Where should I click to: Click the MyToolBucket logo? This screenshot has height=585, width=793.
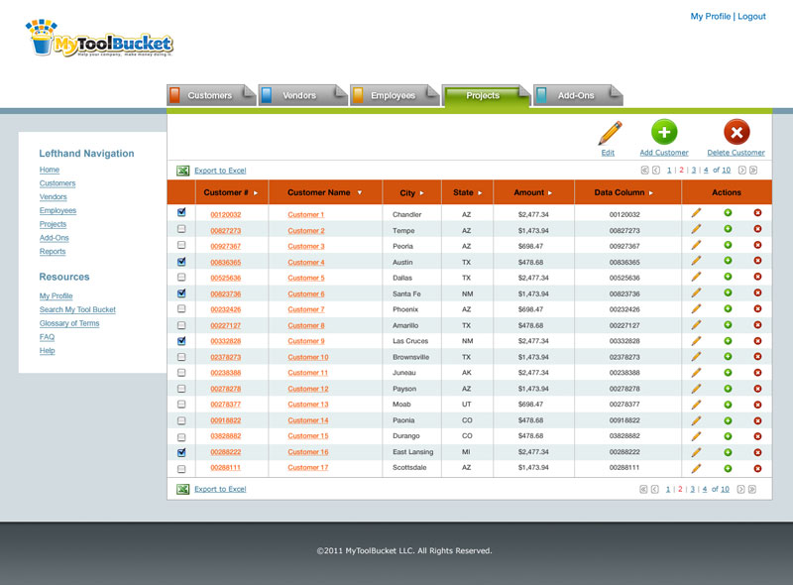[99, 40]
